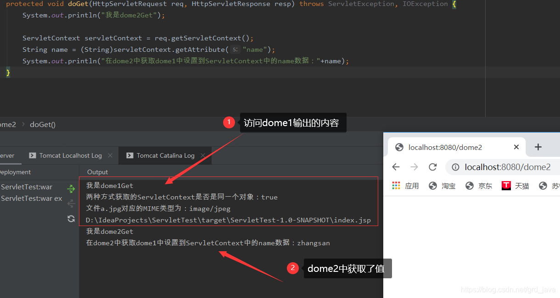Click the Deployment panel header
560x298 pixels.
click(15, 172)
